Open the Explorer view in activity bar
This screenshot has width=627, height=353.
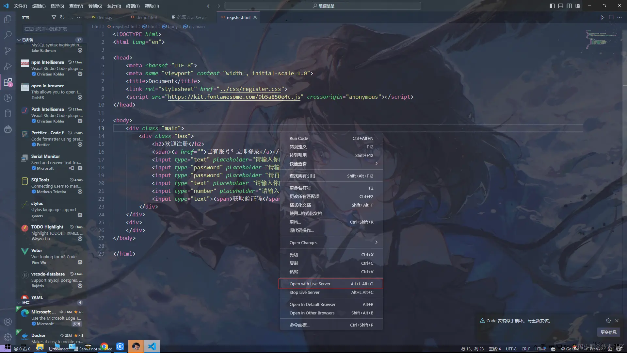[x=8, y=19]
